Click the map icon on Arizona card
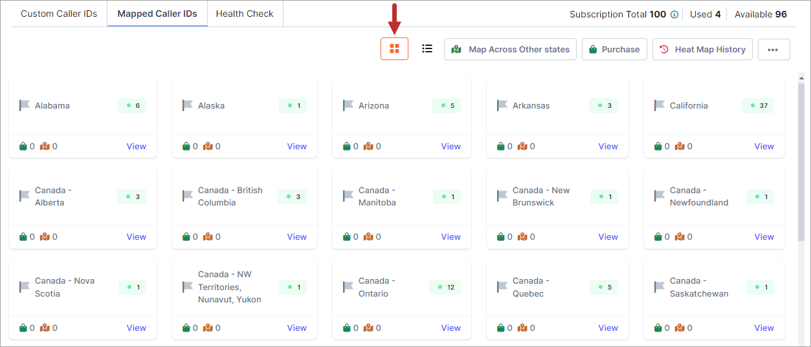Image resolution: width=811 pixels, height=347 pixels. [368, 146]
